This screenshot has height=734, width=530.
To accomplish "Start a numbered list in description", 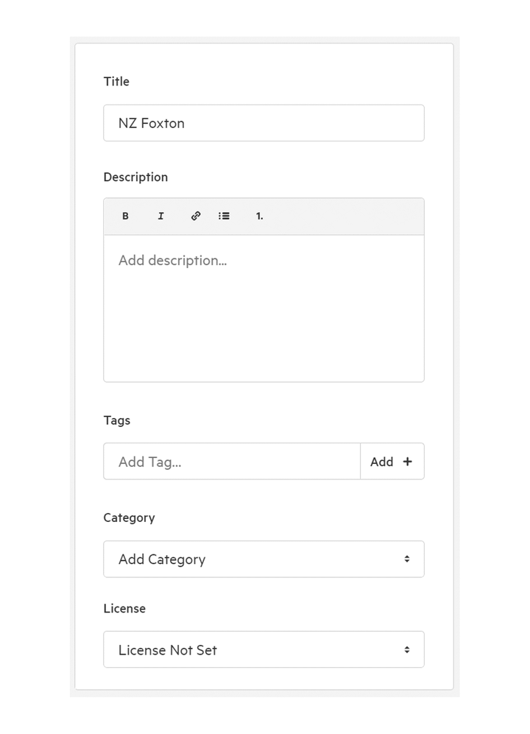I will pyautogui.click(x=259, y=216).
